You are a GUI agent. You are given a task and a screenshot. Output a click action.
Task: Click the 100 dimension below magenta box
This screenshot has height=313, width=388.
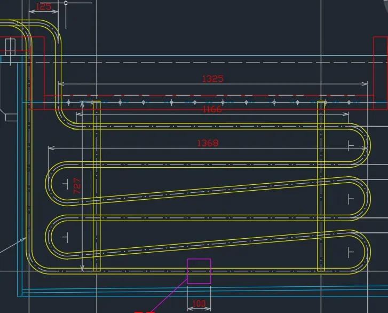click(199, 303)
